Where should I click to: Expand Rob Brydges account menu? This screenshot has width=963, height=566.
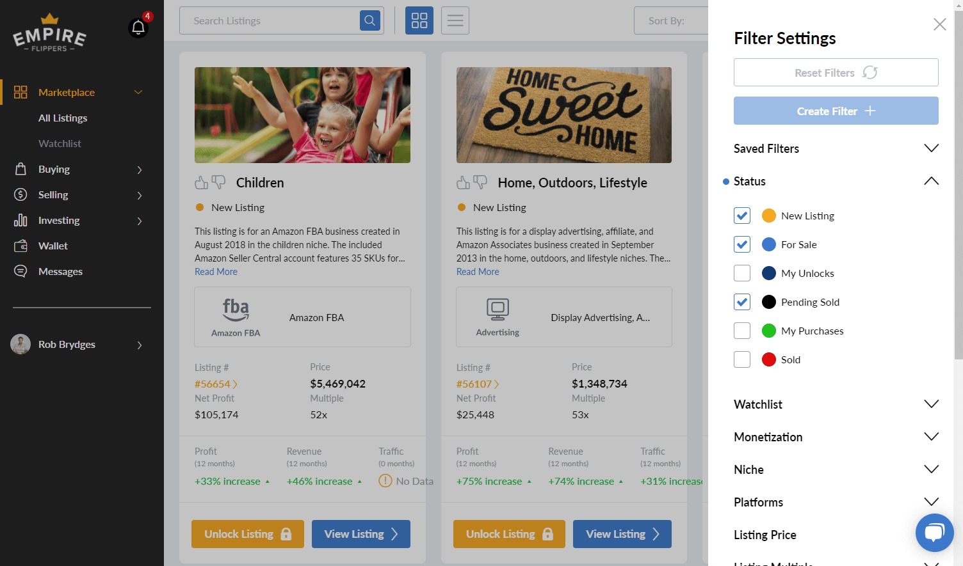click(140, 345)
